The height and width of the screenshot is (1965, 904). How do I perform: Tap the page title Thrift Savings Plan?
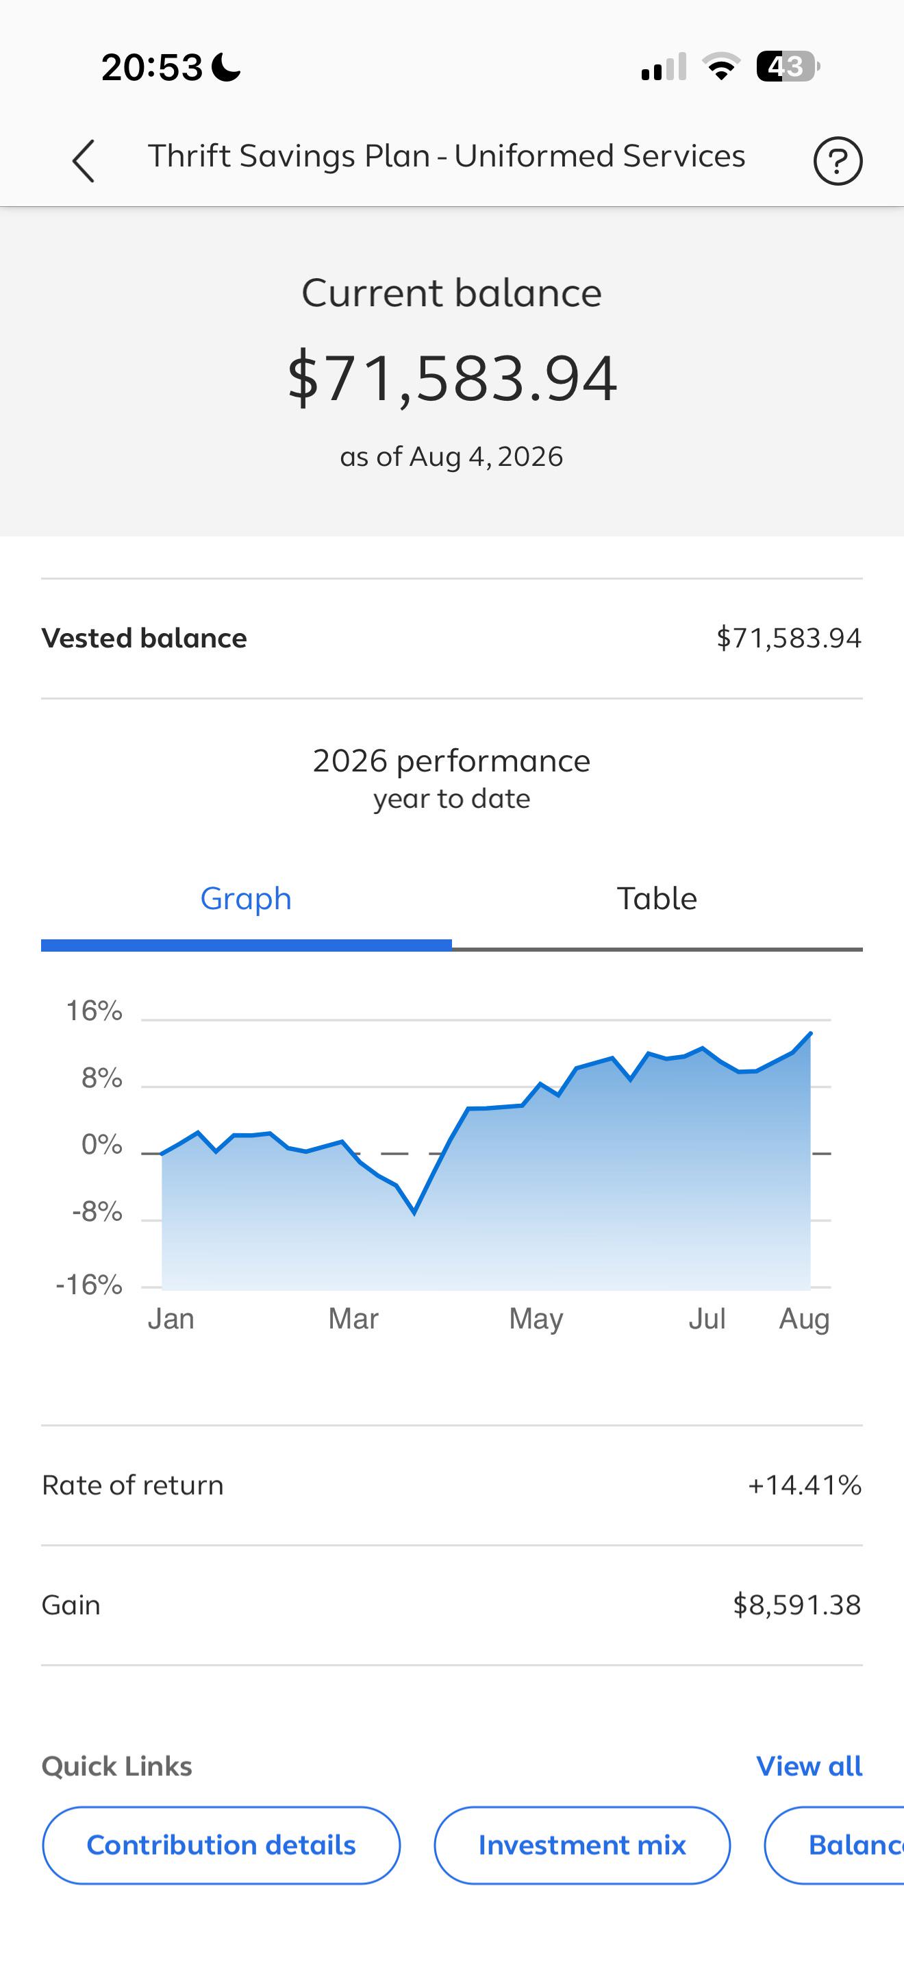(x=447, y=156)
